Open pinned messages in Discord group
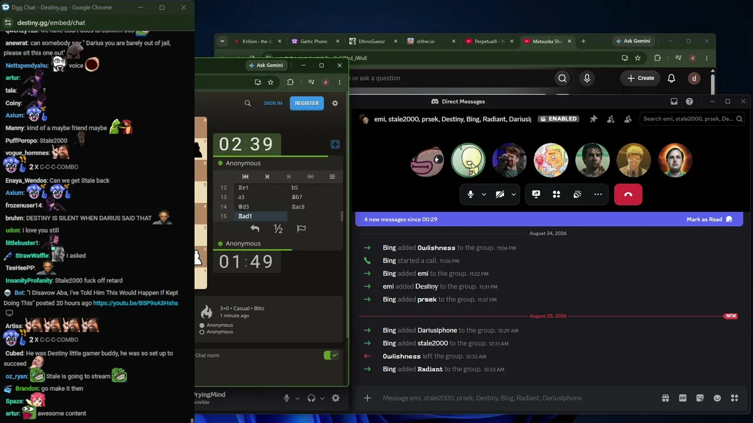Viewport: 753px width, 423px height. [594, 119]
